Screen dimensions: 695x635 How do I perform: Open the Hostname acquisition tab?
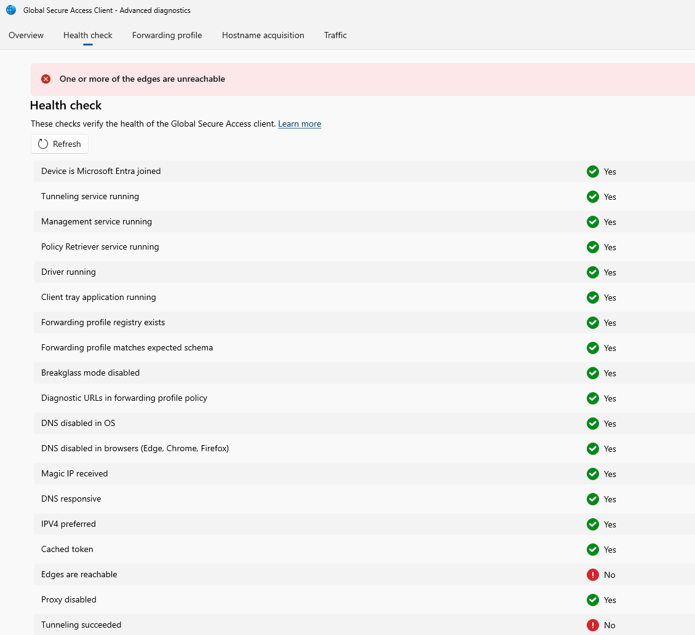click(x=263, y=36)
